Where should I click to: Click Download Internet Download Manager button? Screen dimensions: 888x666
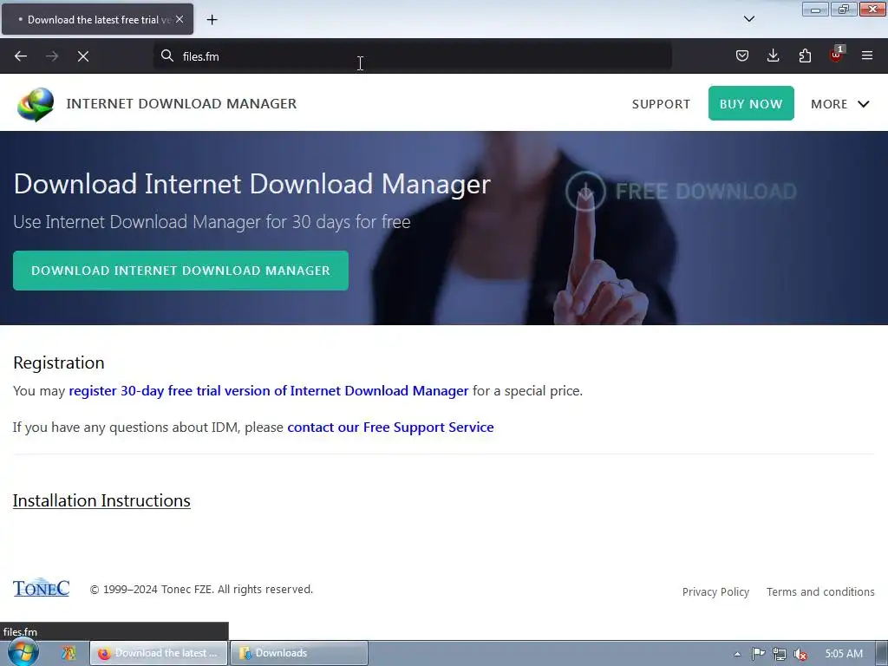[180, 271]
